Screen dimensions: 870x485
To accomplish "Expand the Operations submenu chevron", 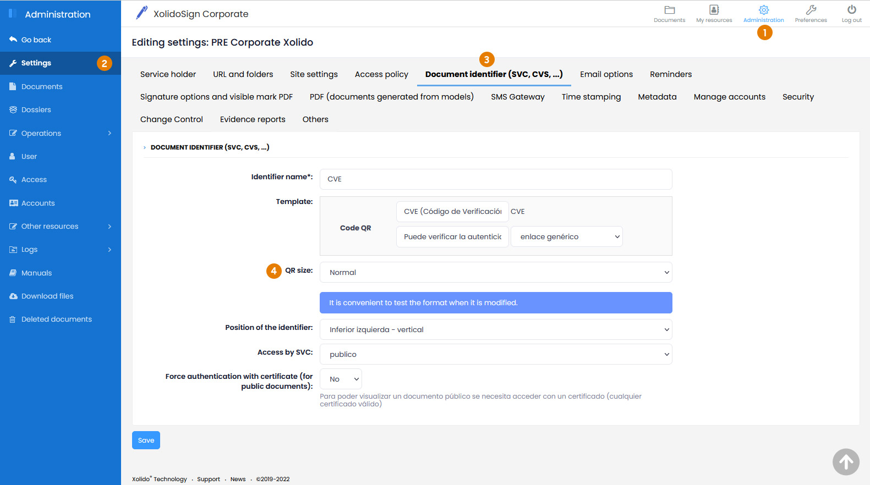I will click(x=110, y=133).
